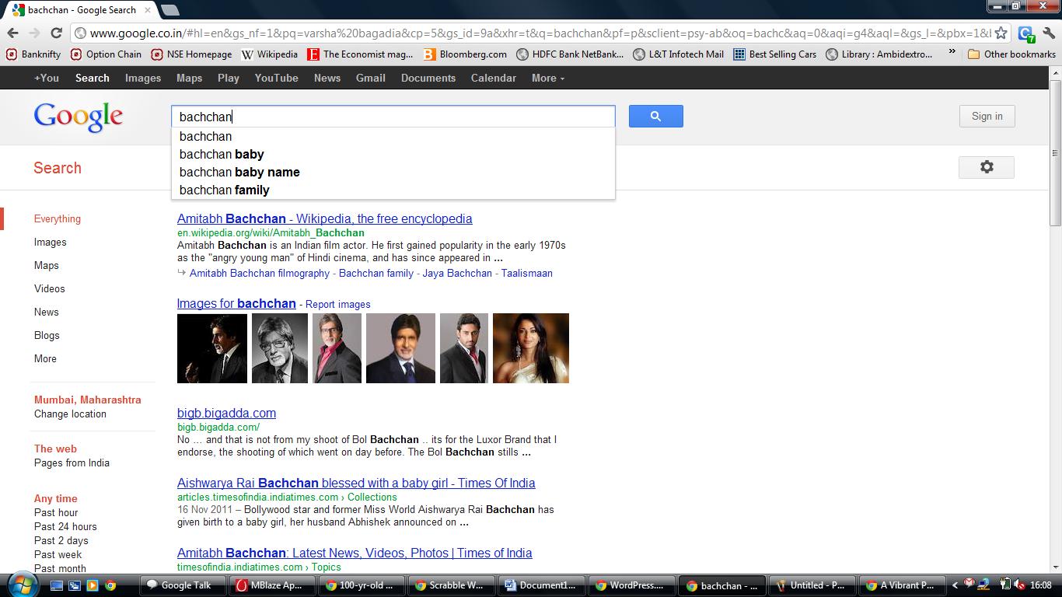Bookmark this page with the star icon
Screen dimensions: 1062x597
(x=1001, y=33)
